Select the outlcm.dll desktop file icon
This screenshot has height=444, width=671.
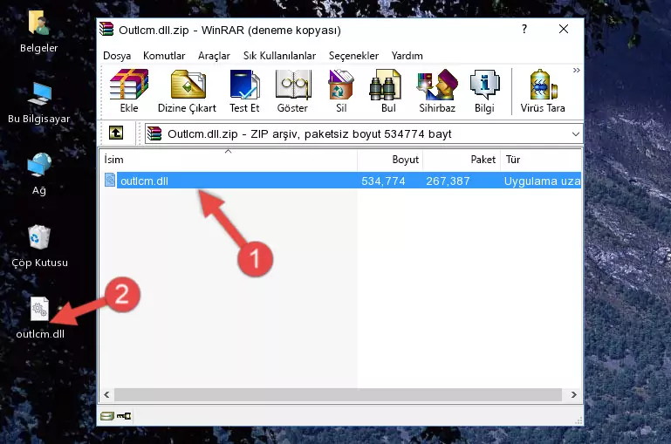[40, 318]
